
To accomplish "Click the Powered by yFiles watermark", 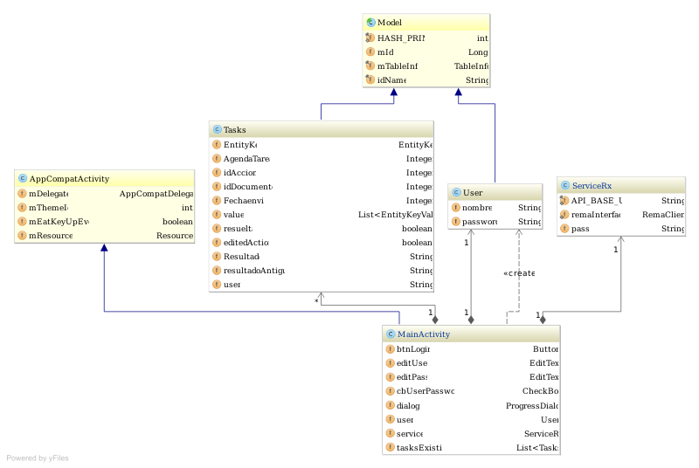I will [38, 458].
